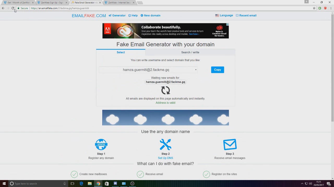Open the Language selector
The image size is (334, 187).
click(x=224, y=16)
